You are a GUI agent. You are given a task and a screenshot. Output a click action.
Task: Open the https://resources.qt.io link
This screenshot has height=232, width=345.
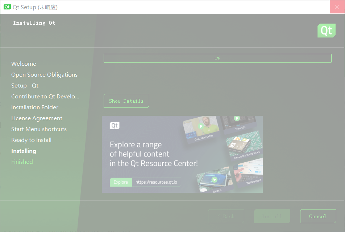[x=156, y=182]
